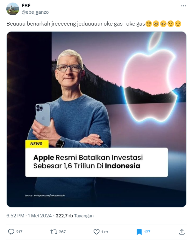Click the 6.52 PM timestamp link
192x241 pixels.
click(x=15, y=216)
